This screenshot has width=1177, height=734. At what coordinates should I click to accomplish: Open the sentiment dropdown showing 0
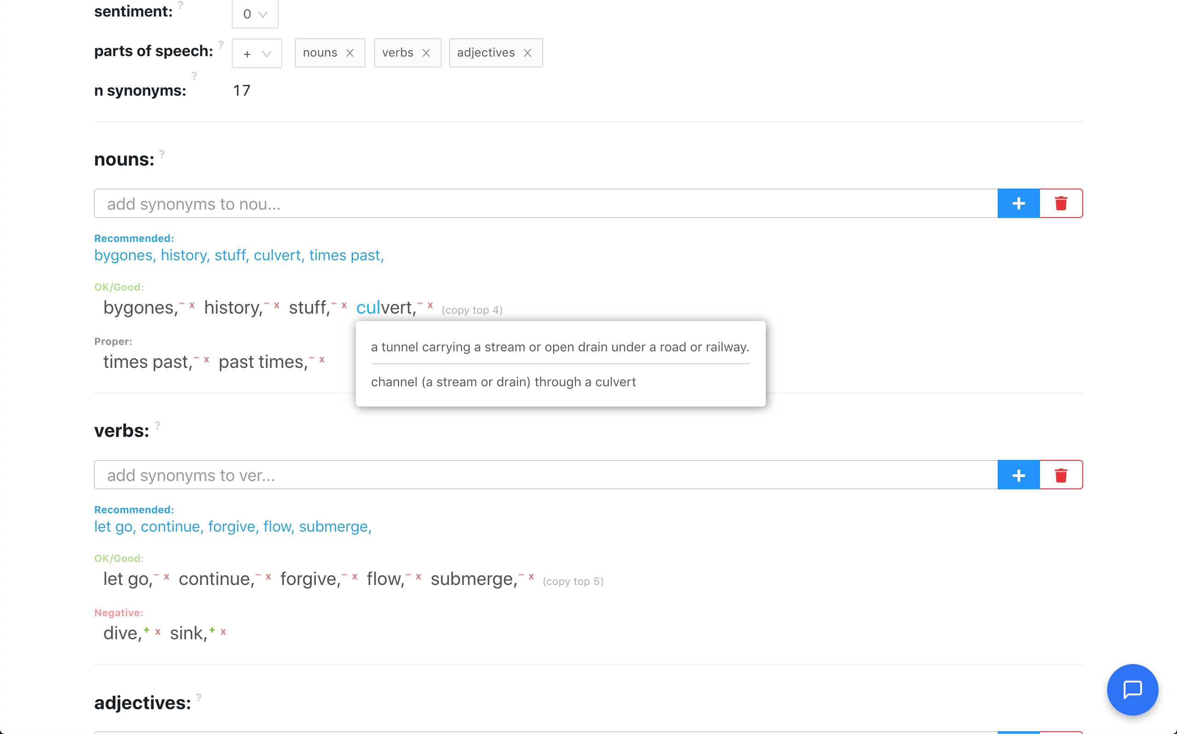coord(255,14)
